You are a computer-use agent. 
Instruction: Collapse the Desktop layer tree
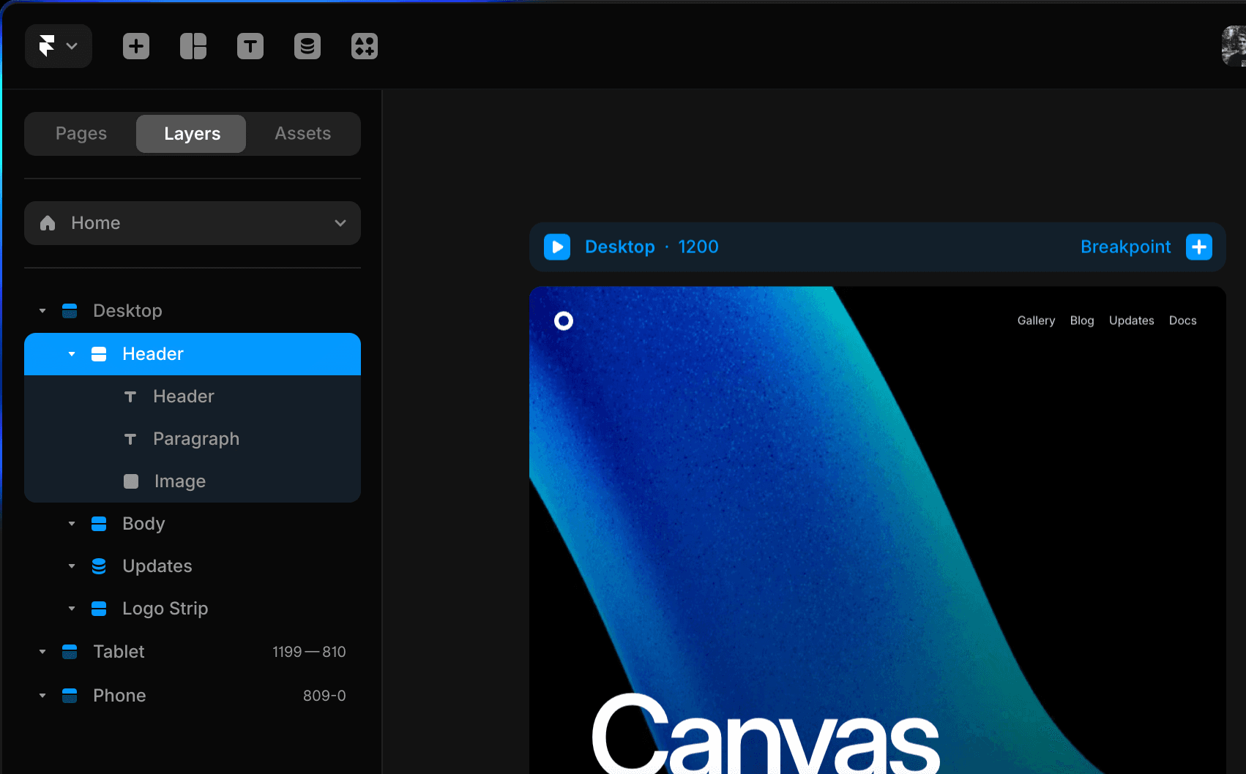point(42,311)
